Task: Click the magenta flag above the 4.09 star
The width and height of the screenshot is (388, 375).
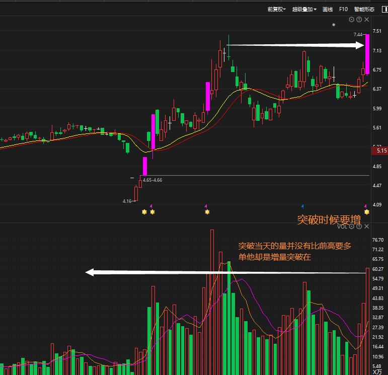Action: (x=365, y=206)
